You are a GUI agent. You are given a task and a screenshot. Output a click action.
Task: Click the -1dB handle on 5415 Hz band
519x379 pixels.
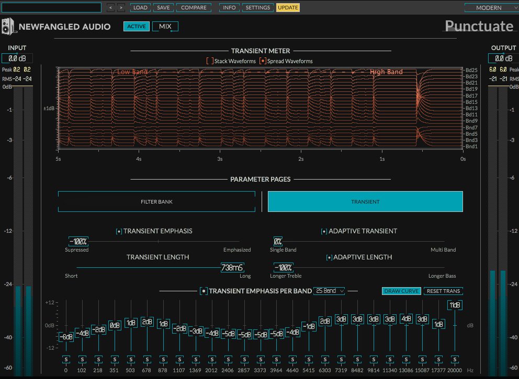[309, 326]
